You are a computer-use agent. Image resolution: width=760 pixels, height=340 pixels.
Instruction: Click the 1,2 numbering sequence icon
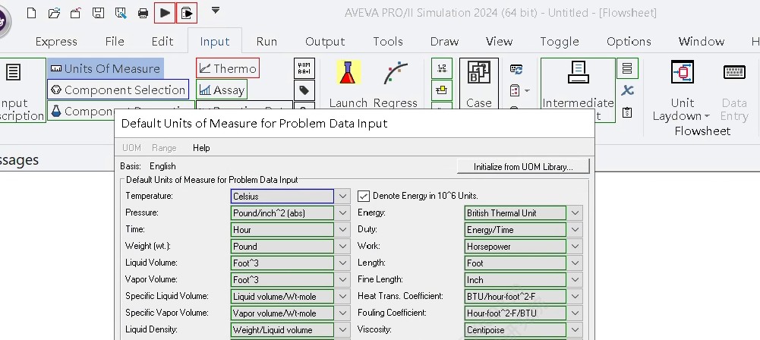[x=442, y=68]
